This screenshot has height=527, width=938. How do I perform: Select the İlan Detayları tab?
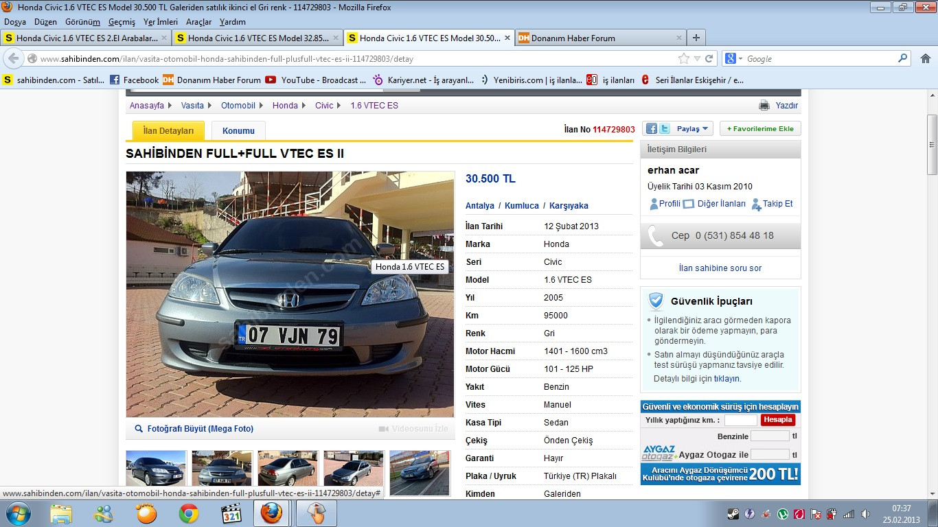(168, 131)
